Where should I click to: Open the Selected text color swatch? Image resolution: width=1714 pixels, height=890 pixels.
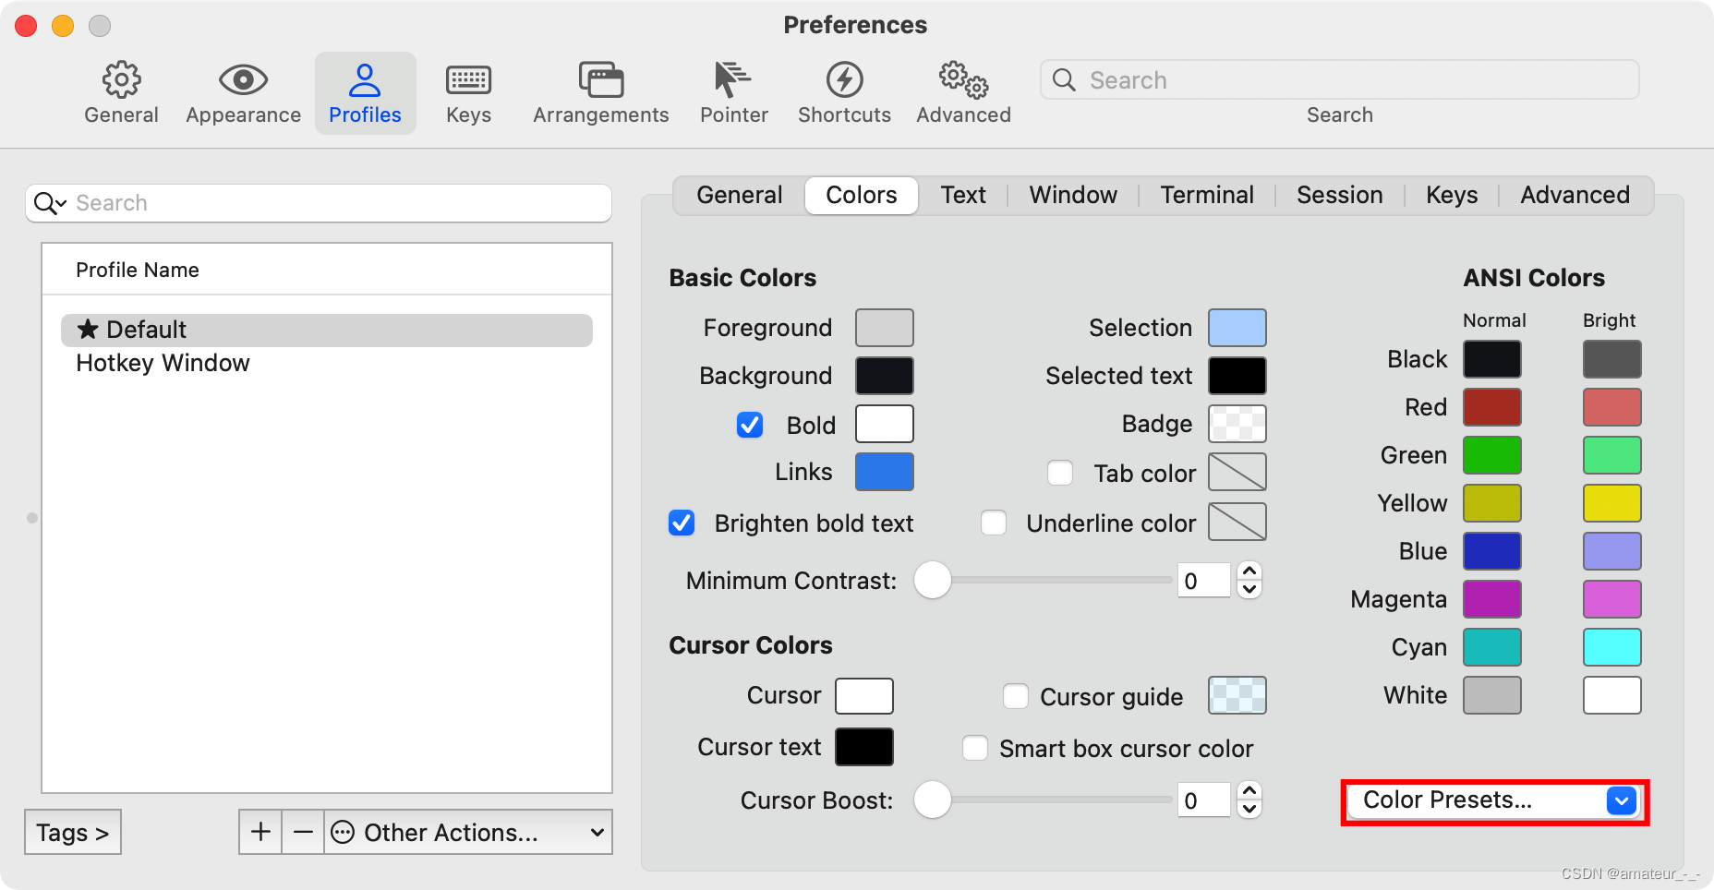1237,376
